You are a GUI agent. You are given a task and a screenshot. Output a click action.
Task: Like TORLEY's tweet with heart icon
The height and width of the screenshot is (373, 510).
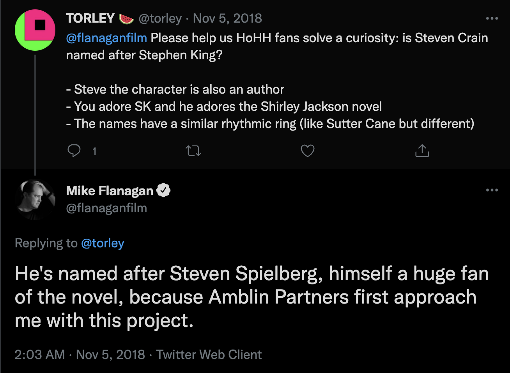click(308, 151)
